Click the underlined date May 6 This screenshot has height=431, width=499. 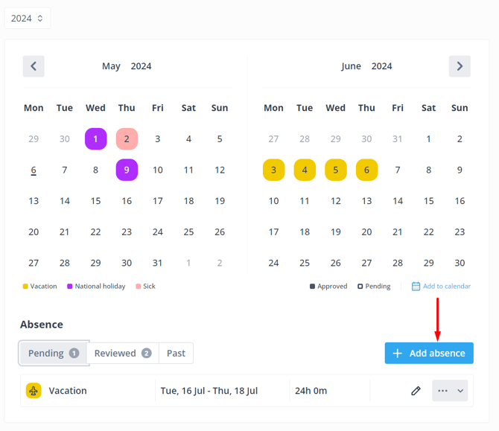(34, 170)
